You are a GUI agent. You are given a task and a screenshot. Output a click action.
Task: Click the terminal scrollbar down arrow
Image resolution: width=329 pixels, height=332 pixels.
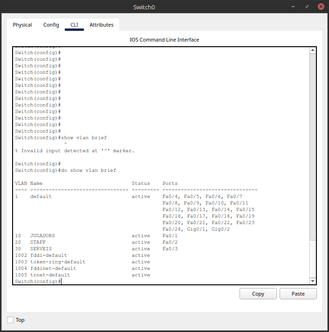coord(313,281)
